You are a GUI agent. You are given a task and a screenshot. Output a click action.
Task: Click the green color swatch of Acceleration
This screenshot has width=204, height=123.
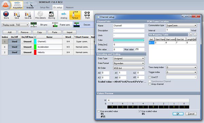35,47
